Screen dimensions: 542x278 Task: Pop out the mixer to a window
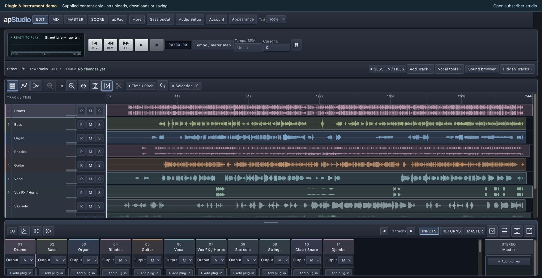[x=529, y=231]
